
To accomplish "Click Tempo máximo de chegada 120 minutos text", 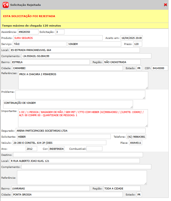I will (31, 26).
